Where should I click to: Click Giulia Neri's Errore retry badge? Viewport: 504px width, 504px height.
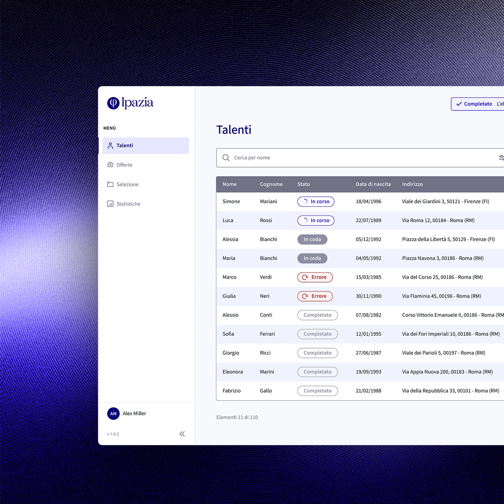(315, 296)
